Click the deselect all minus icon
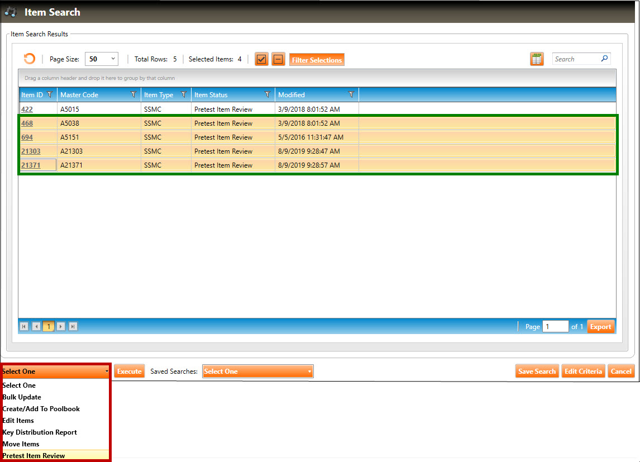 (x=278, y=59)
